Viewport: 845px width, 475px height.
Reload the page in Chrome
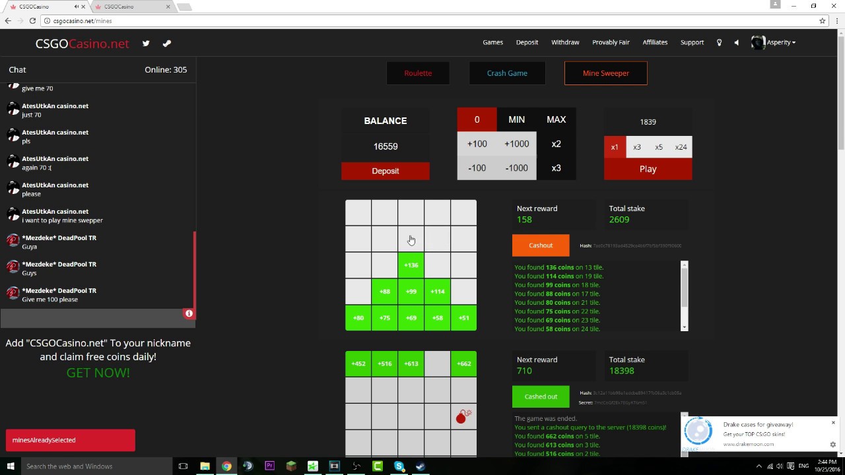pos(32,20)
